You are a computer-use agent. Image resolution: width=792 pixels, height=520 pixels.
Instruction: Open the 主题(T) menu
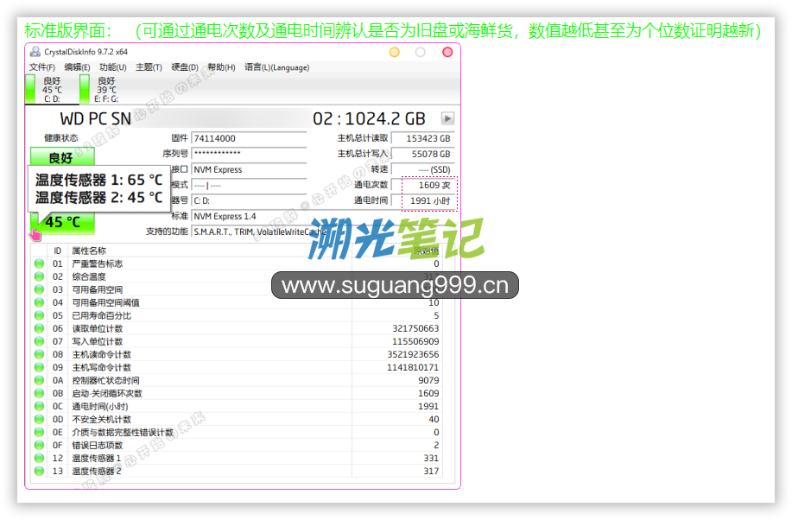click(149, 67)
